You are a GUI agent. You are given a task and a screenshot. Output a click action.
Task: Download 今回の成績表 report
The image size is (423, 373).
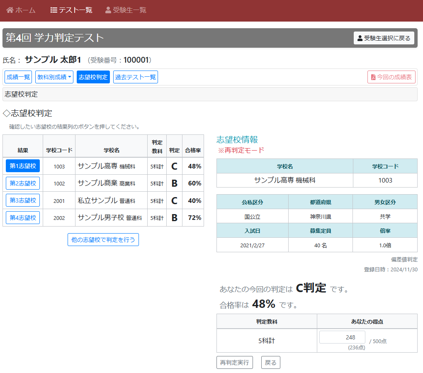[391, 77]
